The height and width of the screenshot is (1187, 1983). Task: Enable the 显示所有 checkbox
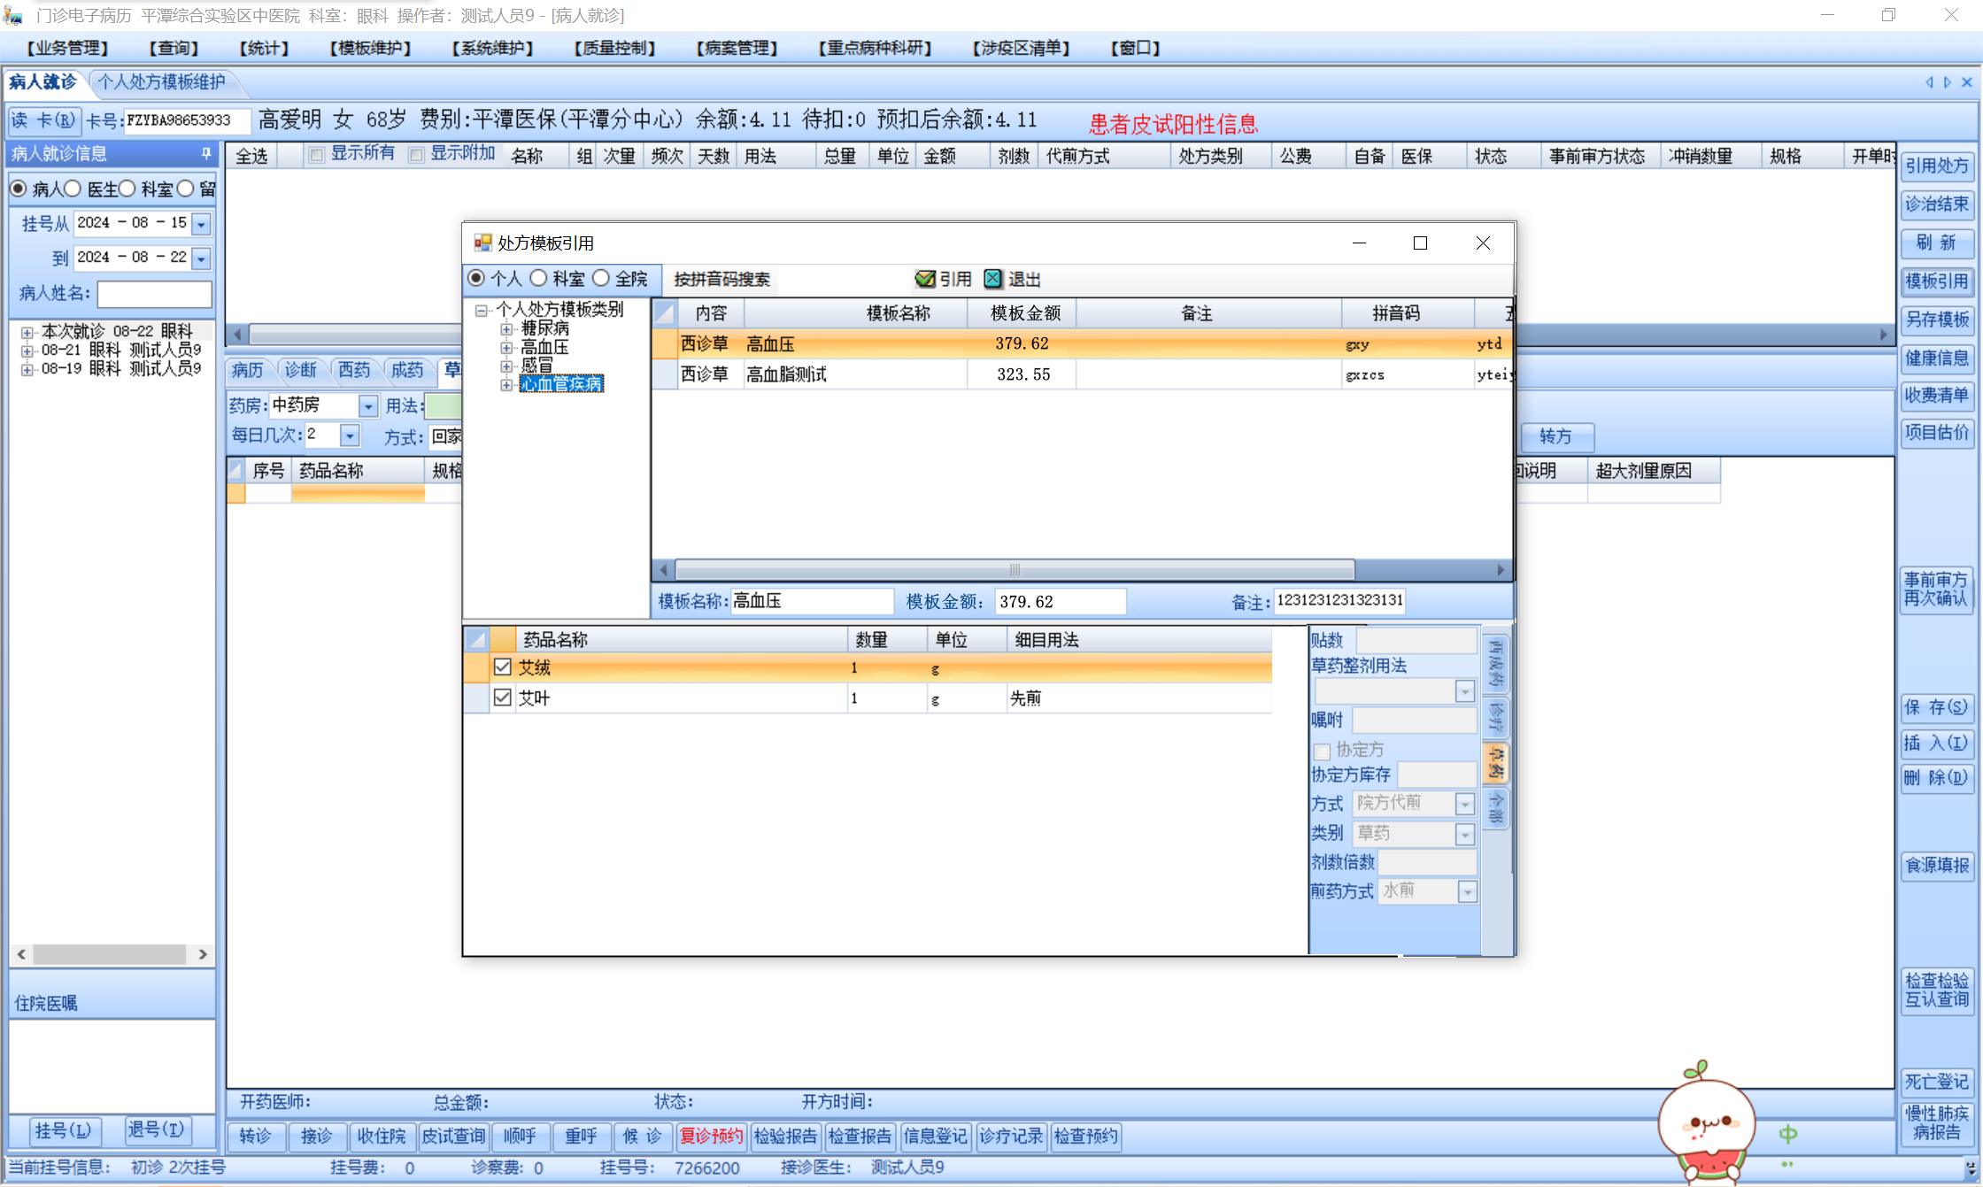pyautogui.click(x=316, y=155)
